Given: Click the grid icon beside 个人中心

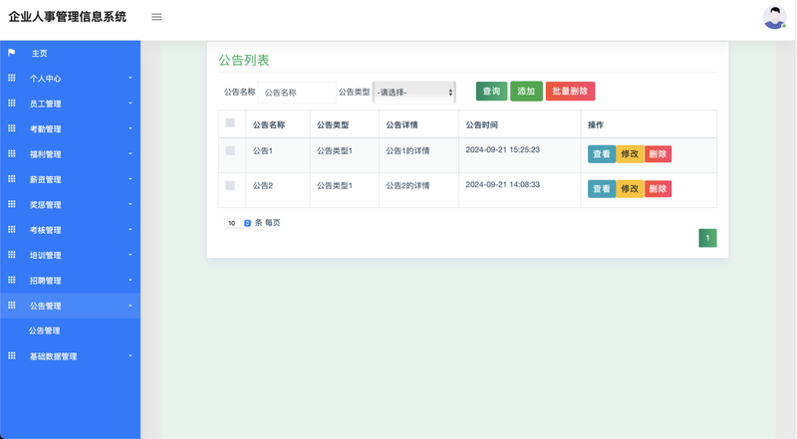Looking at the screenshot, I should (x=12, y=78).
